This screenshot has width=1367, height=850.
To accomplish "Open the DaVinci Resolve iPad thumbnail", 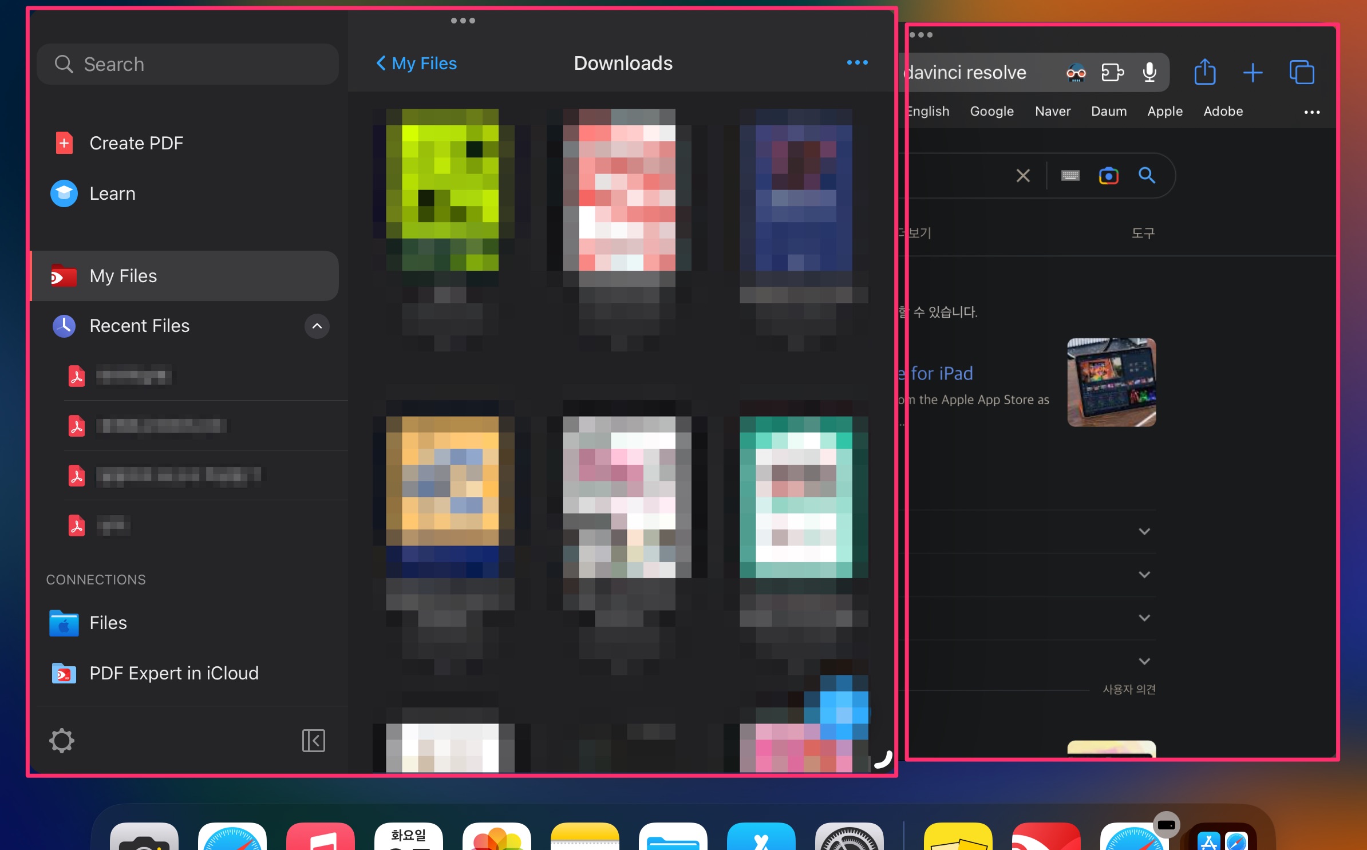I will tap(1112, 382).
